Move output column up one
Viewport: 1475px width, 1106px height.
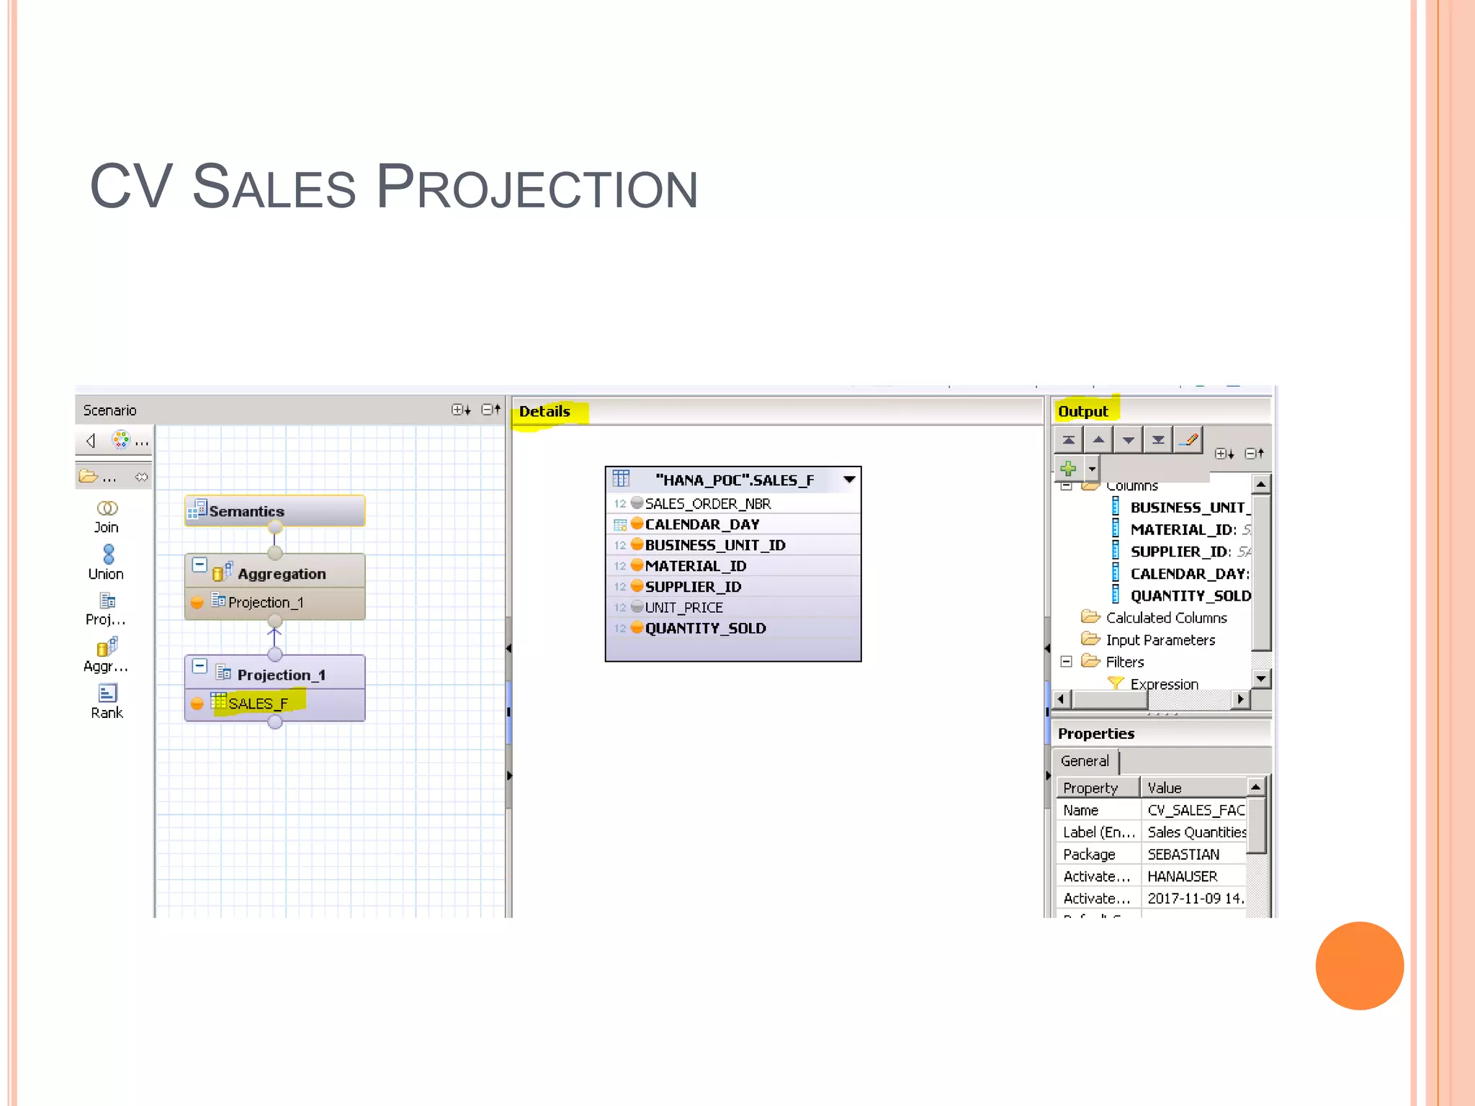coord(1098,440)
